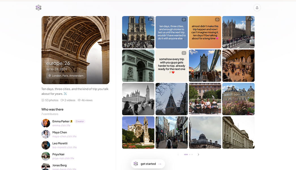Open Priya Nair's avatar
Screen dimensions: 296x170
(x=46, y=156)
